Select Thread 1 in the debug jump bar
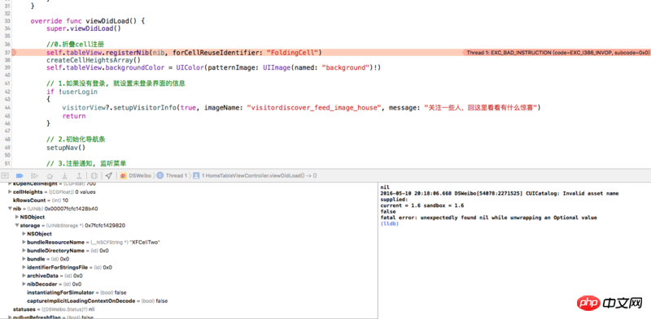Viewport: 651px width, 319px height. [173, 175]
